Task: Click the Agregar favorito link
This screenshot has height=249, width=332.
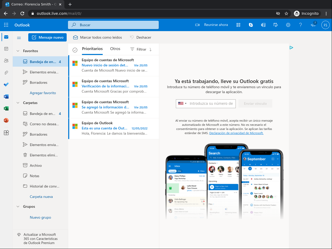Action: pyautogui.click(x=43, y=93)
